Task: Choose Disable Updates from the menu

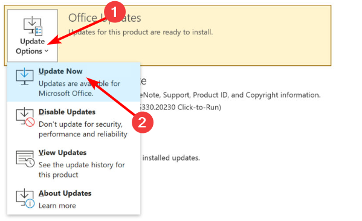Action: pyautogui.click(x=74, y=123)
